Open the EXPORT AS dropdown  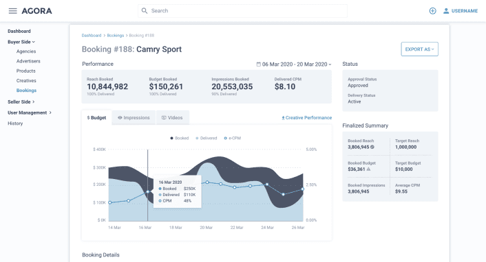tap(419, 49)
